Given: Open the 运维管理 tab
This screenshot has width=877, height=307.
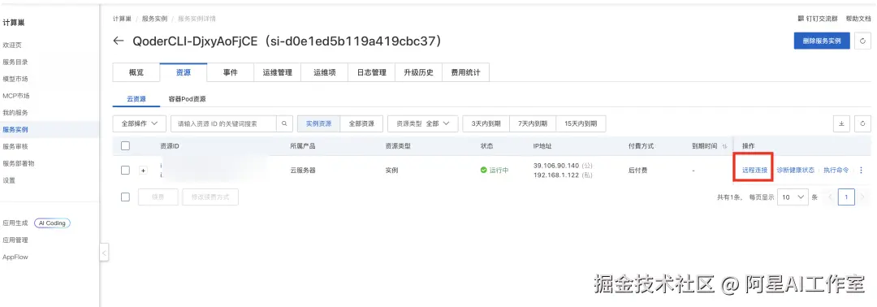Looking at the screenshot, I should click(278, 73).
